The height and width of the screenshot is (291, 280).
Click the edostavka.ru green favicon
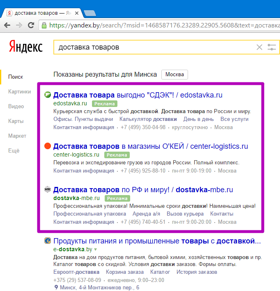[48, 95]
